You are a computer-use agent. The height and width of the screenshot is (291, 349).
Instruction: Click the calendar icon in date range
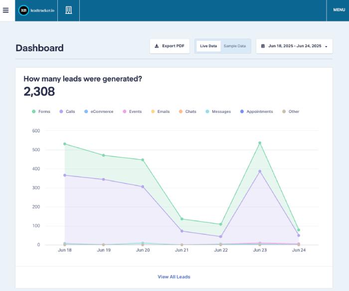coord(263,46)
